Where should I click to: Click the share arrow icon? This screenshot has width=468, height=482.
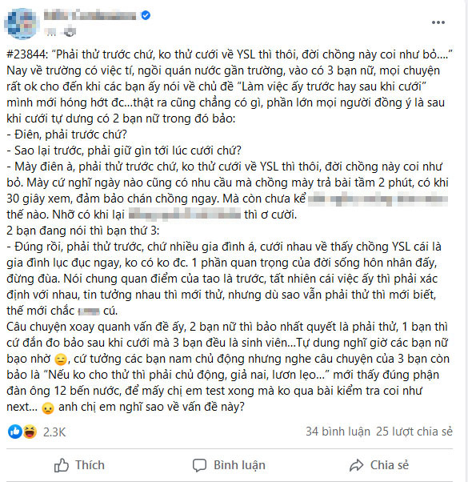pyautogui.click(x=357, y=465)
